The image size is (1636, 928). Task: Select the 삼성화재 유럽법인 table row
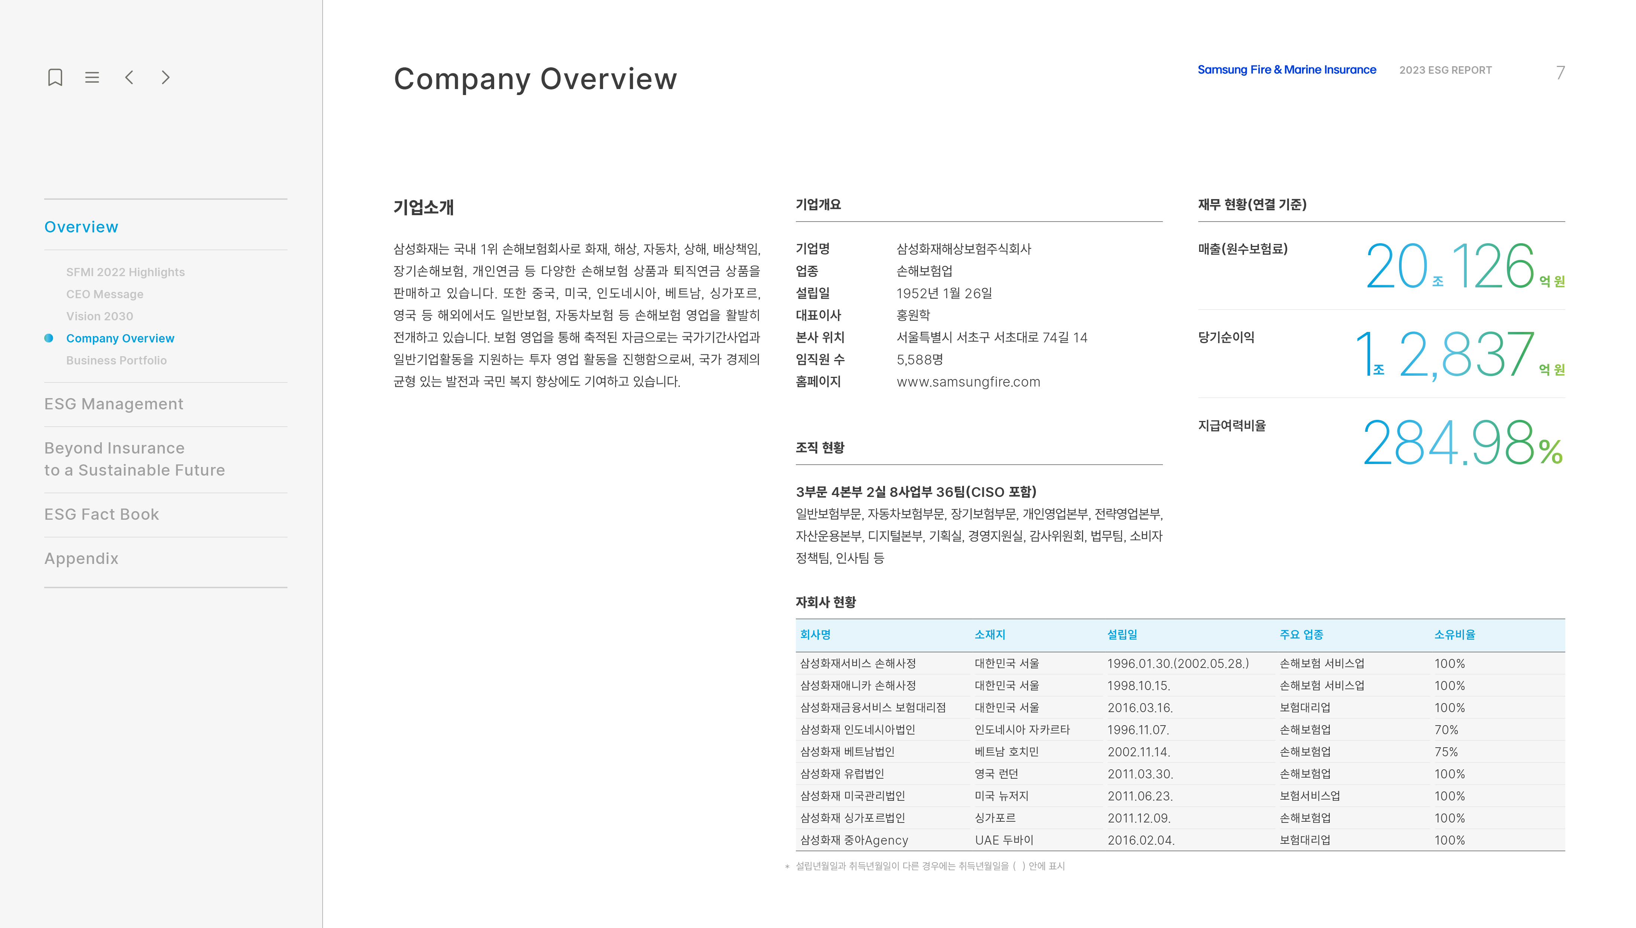(x=842, y=774)
